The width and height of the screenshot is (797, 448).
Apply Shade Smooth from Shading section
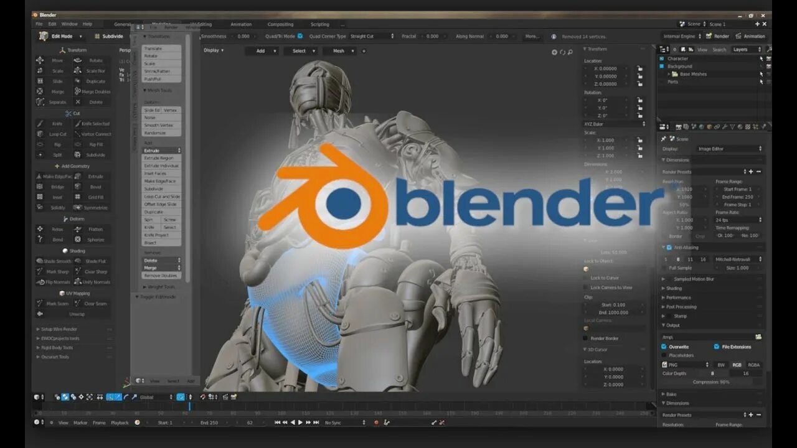pos(54,261)
